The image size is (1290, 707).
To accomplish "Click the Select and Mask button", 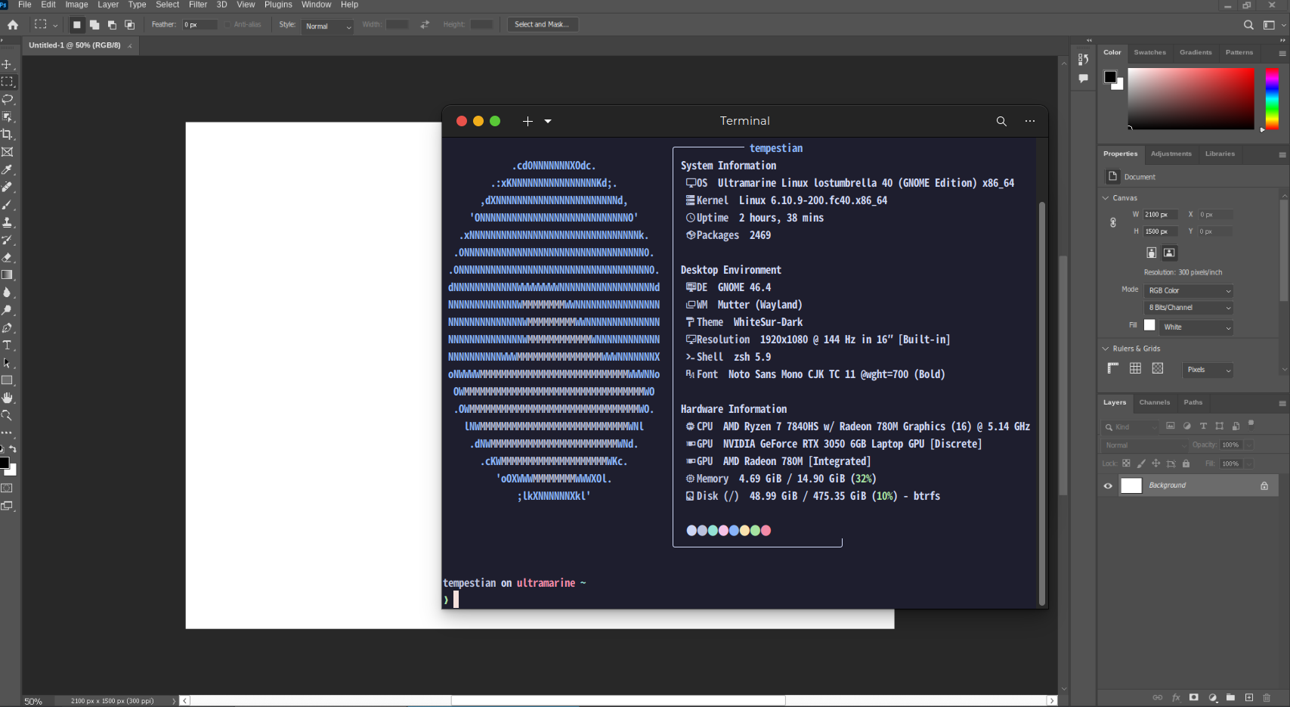I will click(542, 24).
